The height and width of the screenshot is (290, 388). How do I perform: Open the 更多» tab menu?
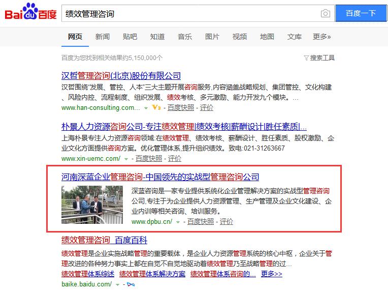click(x=321, y=37)
